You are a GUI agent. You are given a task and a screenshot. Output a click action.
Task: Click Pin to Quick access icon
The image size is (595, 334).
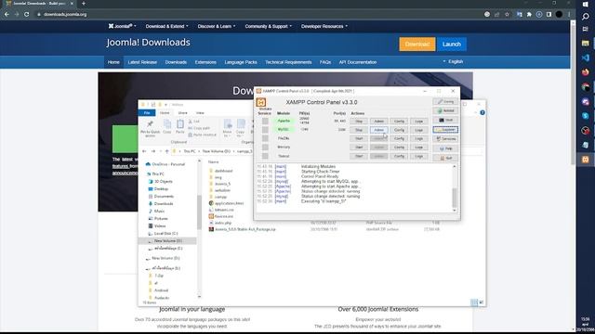tap(150, 128)
